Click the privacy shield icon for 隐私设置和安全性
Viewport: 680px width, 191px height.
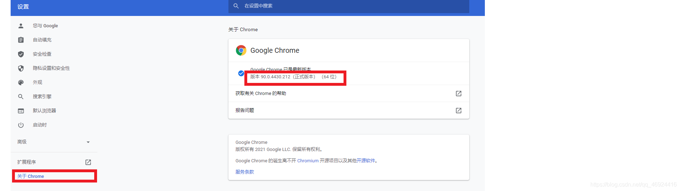coord(21,68)
